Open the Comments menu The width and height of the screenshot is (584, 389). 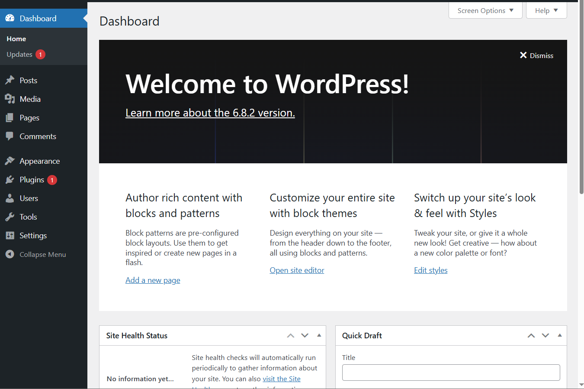tap(44, 136)
